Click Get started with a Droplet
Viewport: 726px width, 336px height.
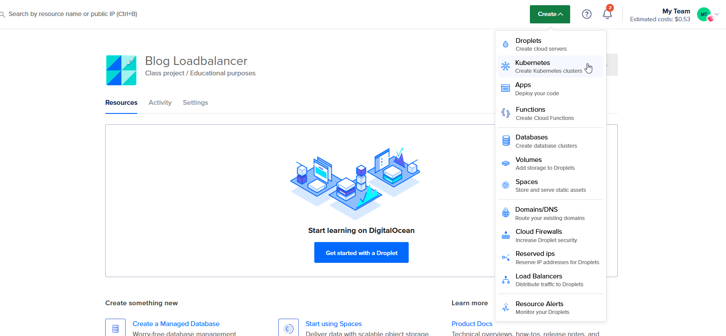point(361,252)
